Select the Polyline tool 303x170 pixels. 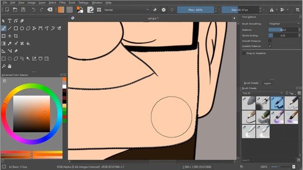click(x=34, y=28)
